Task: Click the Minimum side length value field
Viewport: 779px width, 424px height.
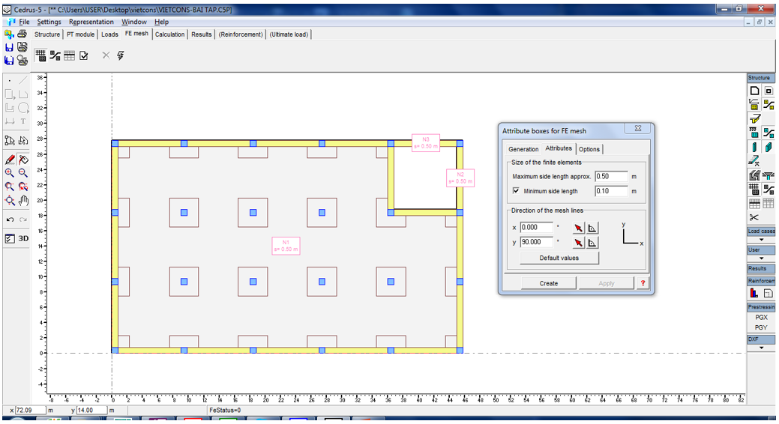Action: point(611,191)
